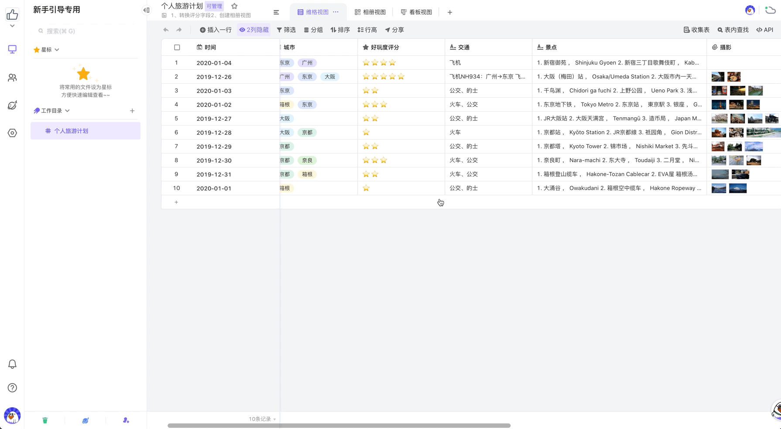Switch to the 相册视图 tab

pos(370,12)
